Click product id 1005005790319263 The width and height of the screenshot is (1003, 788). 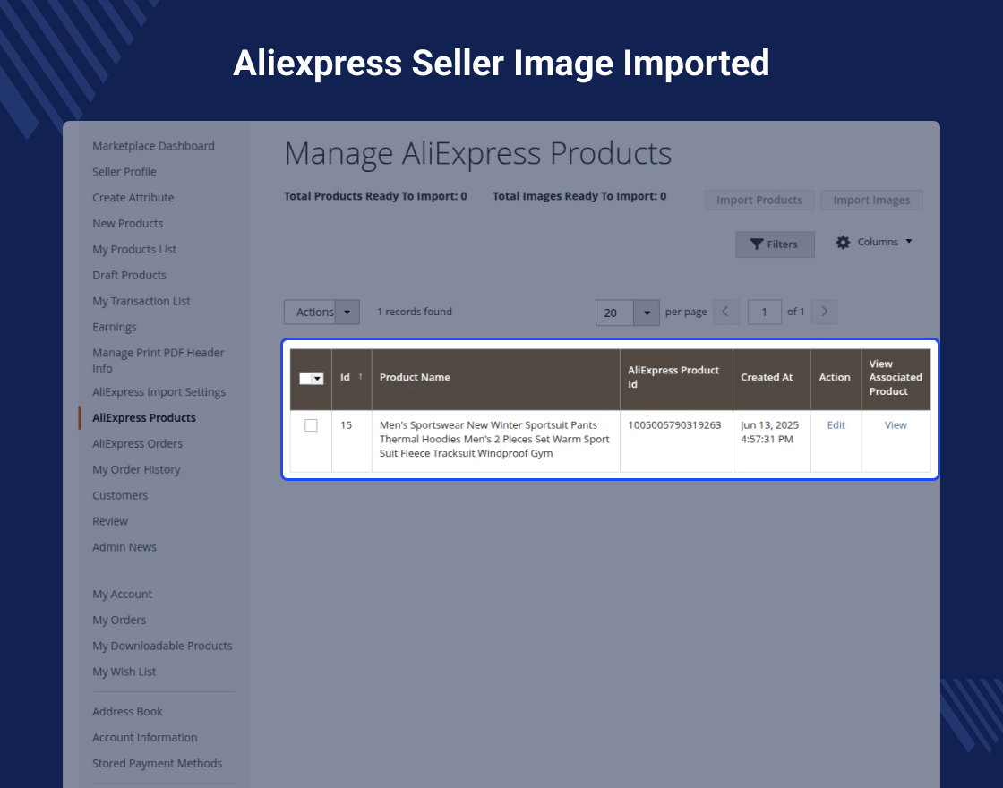click(674, 424)
